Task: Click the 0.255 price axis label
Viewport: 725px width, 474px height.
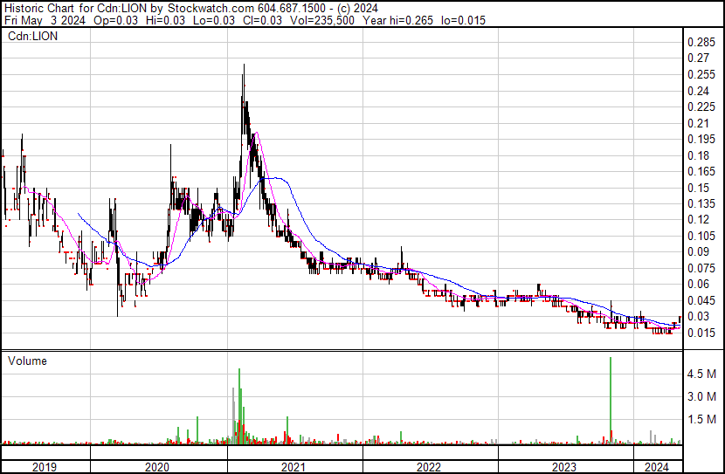Action: [x=701, y=74]
